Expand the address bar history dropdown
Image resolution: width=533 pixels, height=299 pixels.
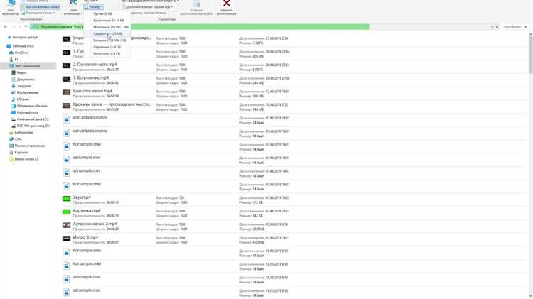[x=492, y=26]
